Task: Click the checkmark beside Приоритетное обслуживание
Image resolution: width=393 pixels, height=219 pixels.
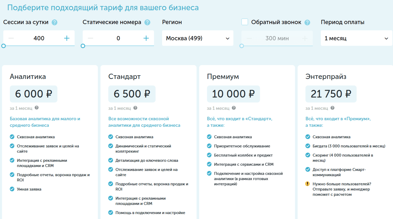Action: point(209,146)
